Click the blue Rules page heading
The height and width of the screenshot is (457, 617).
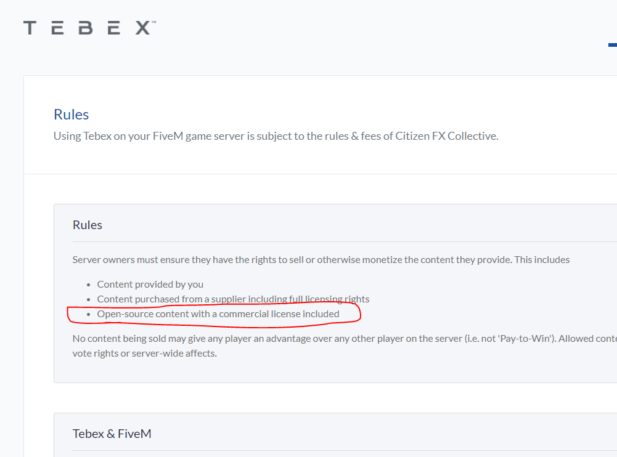coord(71,115)
